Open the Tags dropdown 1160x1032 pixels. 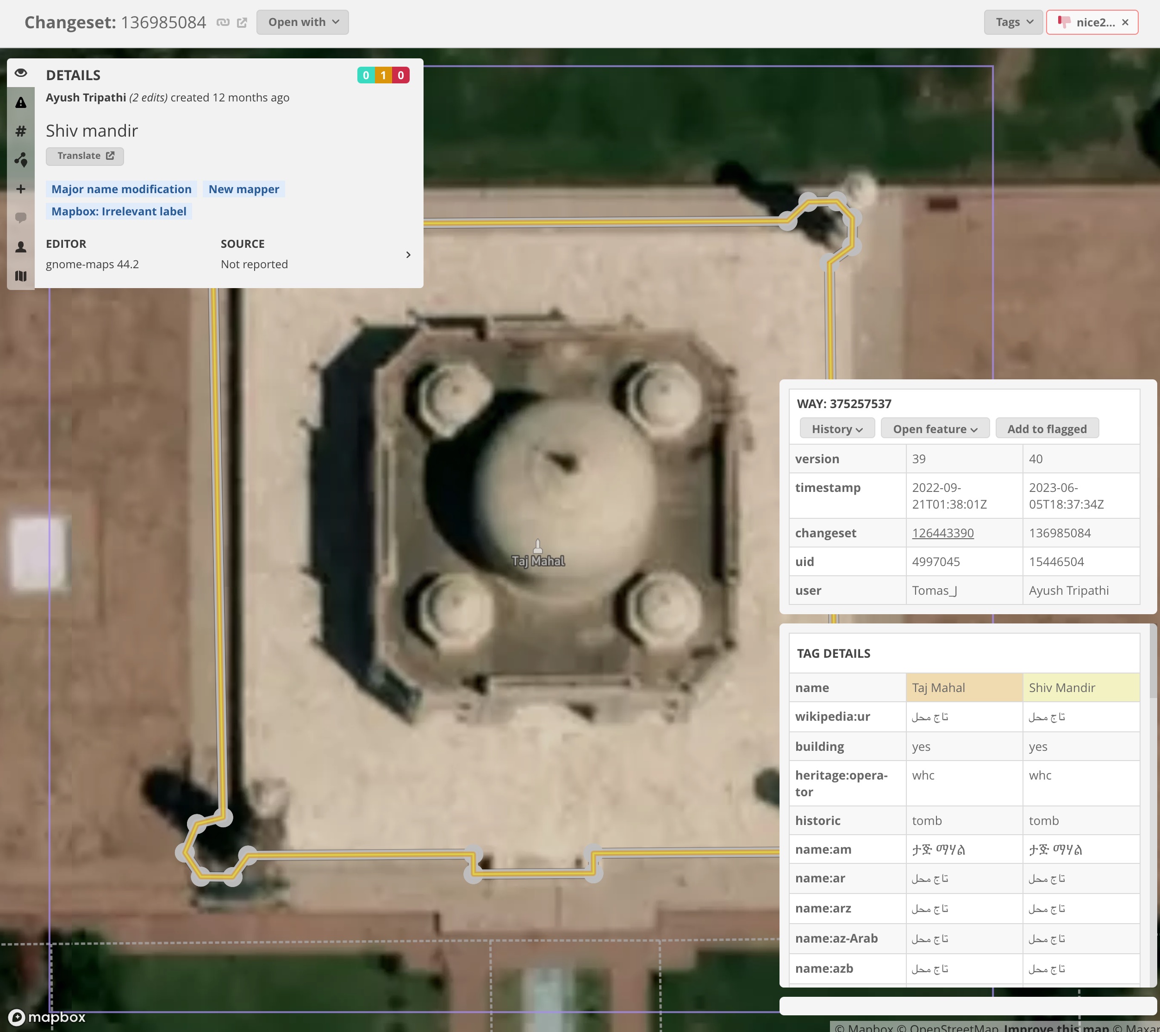1013,22
